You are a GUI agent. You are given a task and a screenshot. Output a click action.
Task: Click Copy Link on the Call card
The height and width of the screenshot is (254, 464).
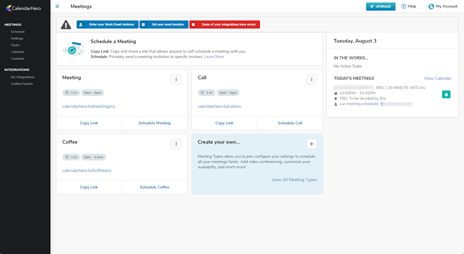224,123
